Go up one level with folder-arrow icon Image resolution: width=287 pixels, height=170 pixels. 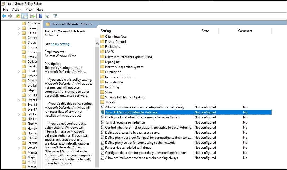click(x=18, y=16)
